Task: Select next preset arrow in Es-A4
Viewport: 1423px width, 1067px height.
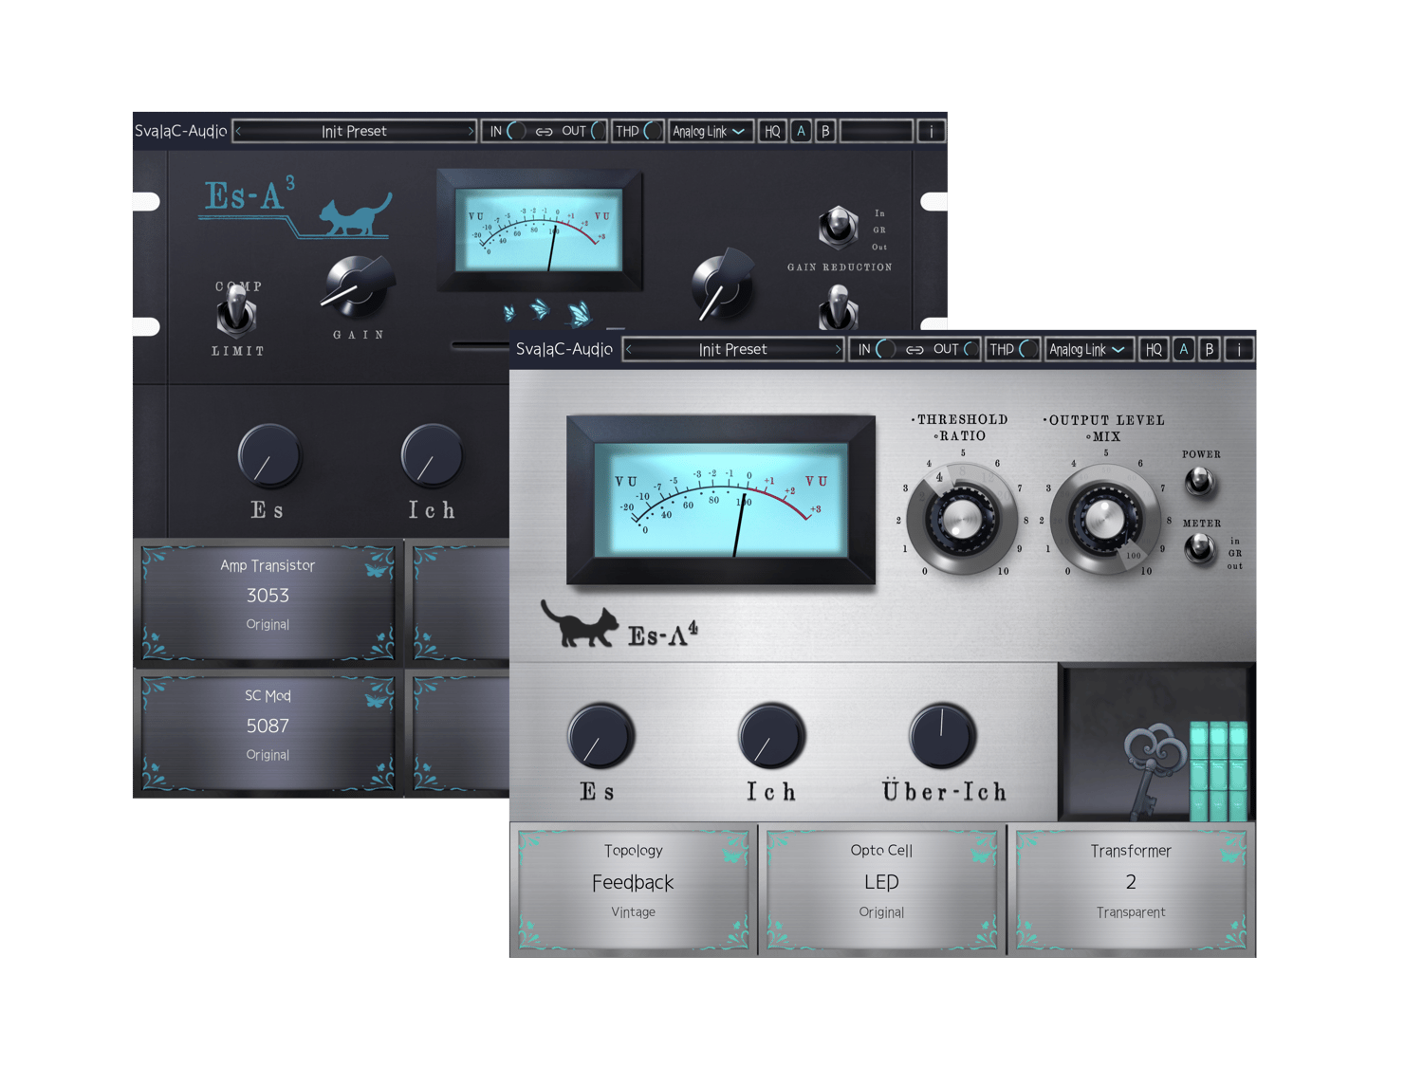Action: pyautogui.click(x=837, y=350)
